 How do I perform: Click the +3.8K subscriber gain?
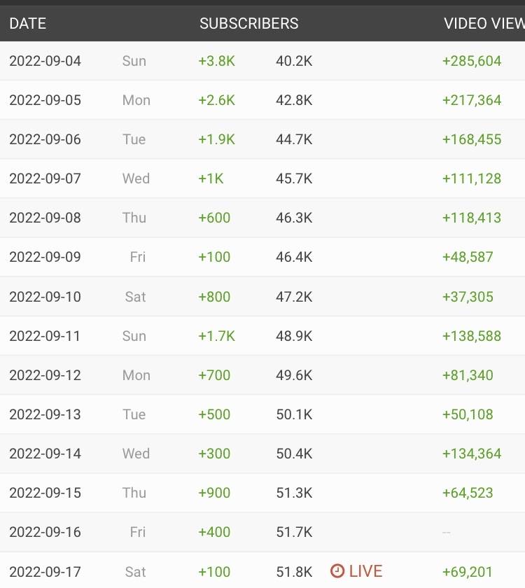[216, 61]
